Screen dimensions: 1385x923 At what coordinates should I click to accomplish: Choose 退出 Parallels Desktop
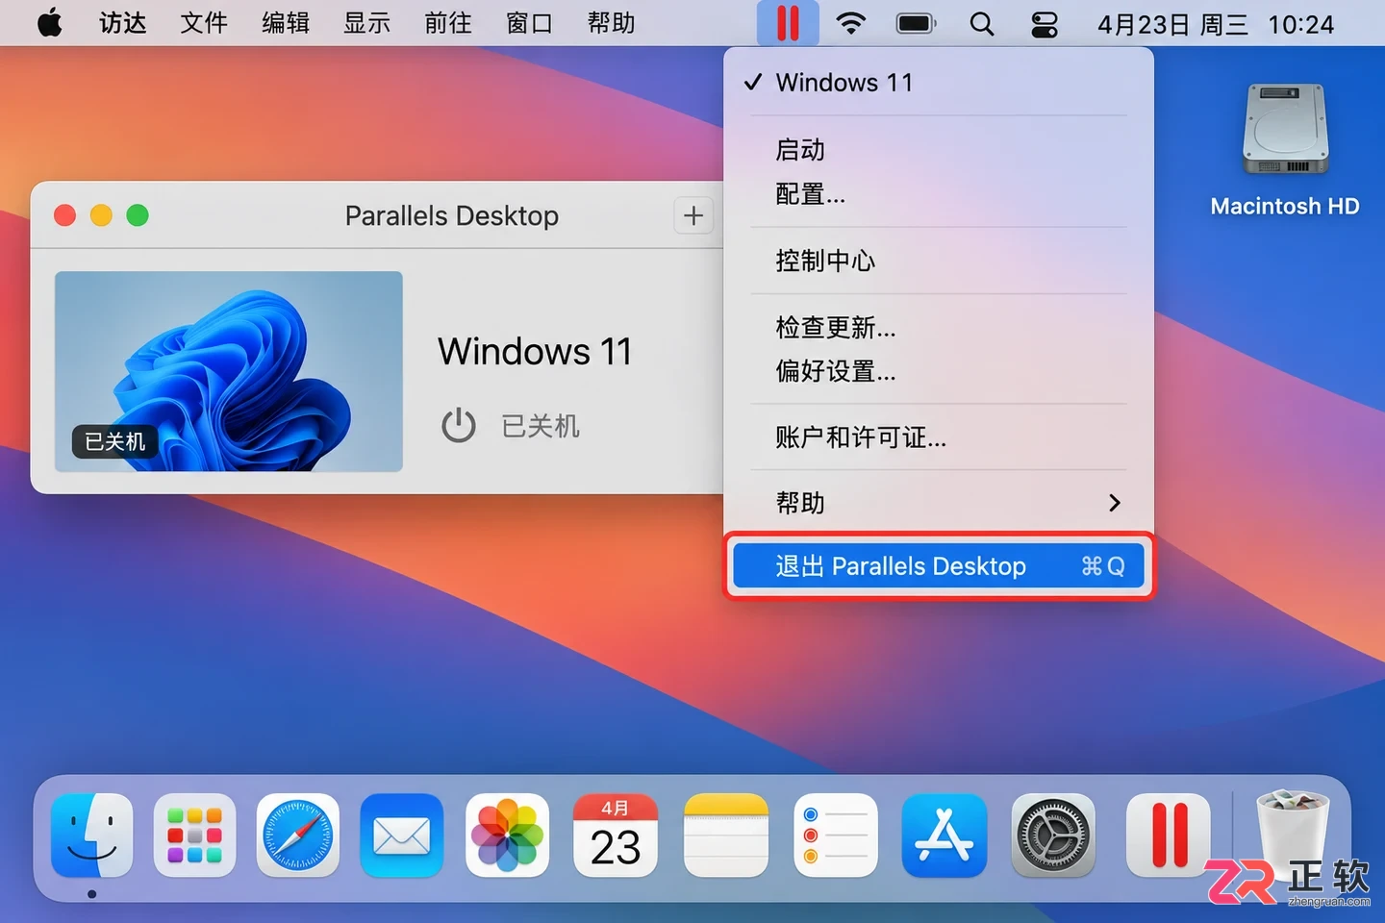(939, 566)
